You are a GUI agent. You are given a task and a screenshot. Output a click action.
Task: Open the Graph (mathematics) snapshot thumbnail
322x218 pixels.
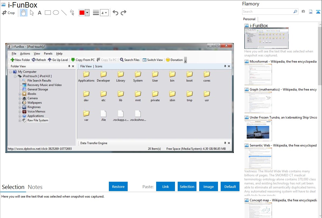click(258, 102)
